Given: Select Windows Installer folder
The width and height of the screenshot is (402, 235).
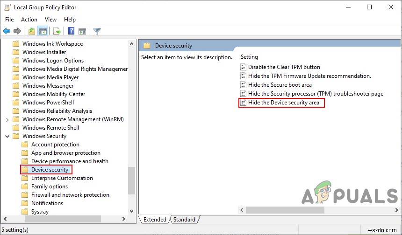Looking at the screenshot, I should (x=44, y=52).
